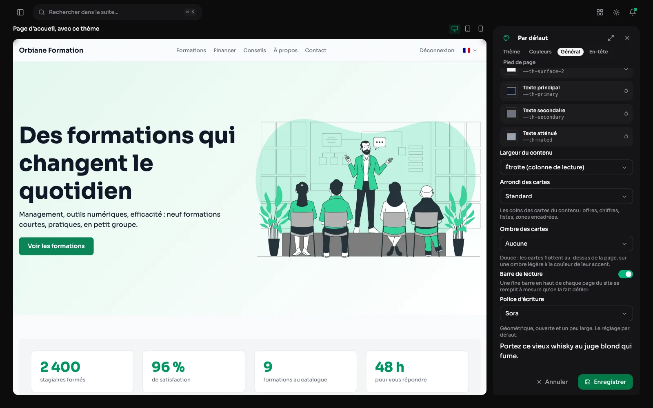This screenshot has height=408, width=653.
Task: Reset Texte atténué color
Action: [626, 136]
